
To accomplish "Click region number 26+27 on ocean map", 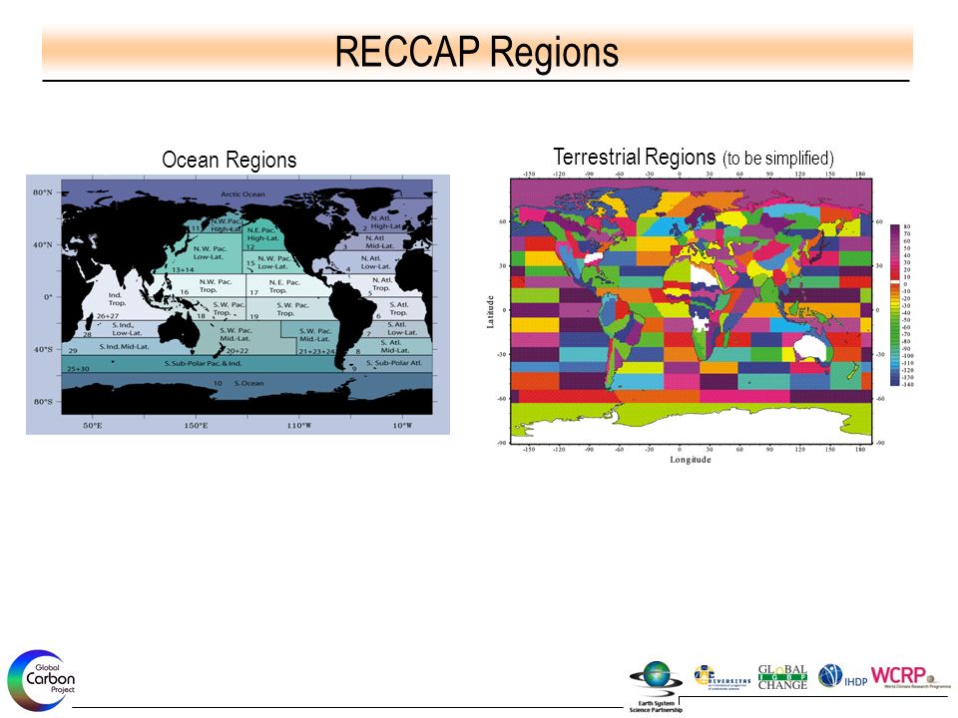I will (x=108, y=316).
